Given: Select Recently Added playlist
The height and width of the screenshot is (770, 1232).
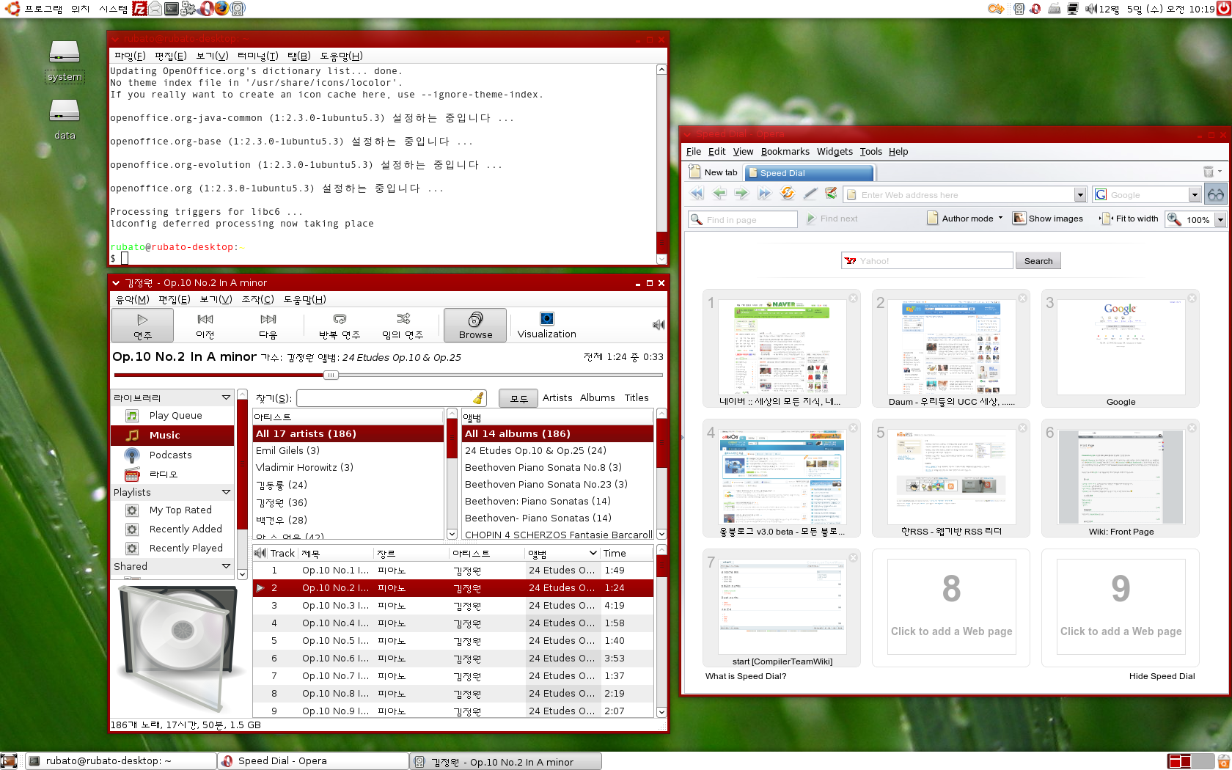Looking at the screenshot, I should (x=172, y=529).
